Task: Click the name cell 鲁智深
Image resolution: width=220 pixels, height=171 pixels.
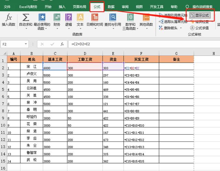Action: 32,152
